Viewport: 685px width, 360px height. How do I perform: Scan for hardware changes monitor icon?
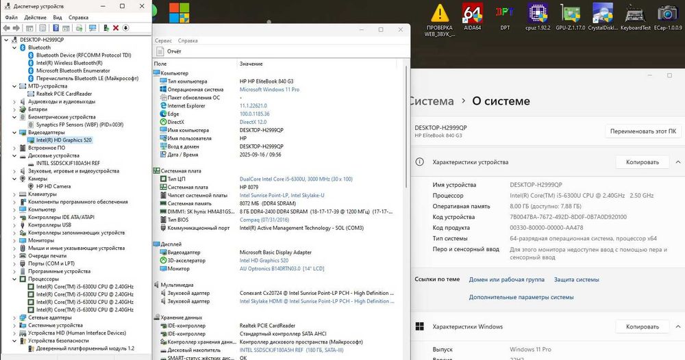pos(92,28)
